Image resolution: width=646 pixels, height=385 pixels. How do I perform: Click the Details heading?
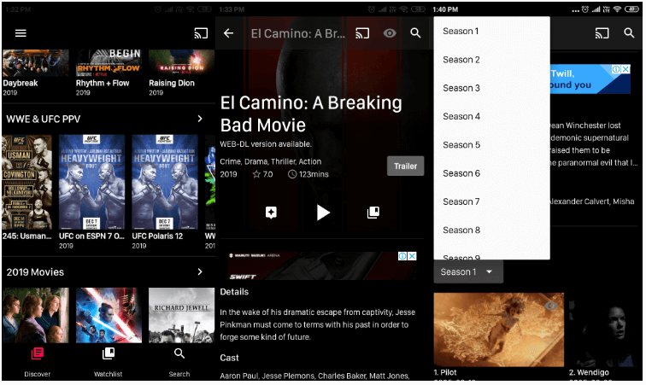coord(234,292)
